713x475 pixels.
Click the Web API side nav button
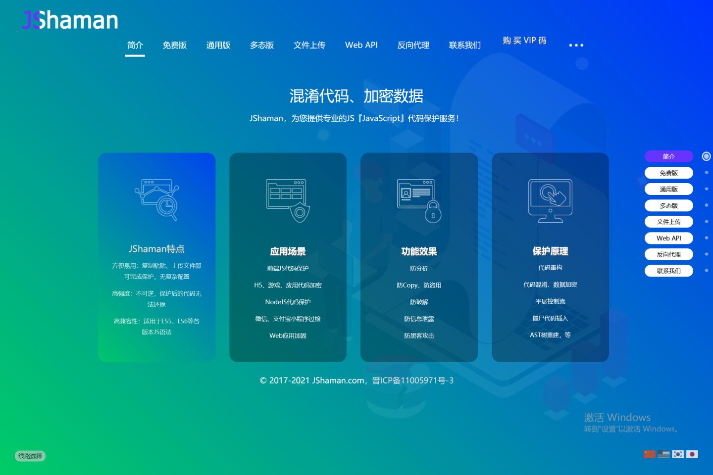[669, 238]
